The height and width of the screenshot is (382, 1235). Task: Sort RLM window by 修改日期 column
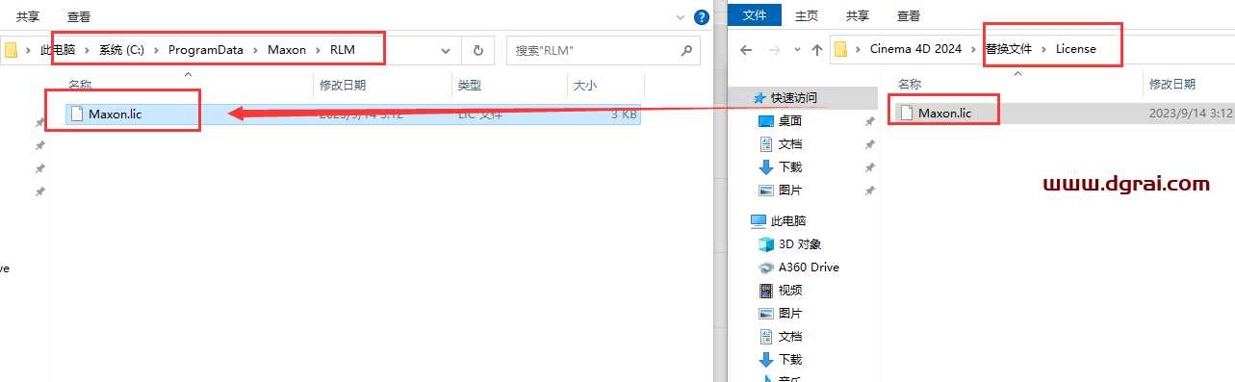point(343,86)
